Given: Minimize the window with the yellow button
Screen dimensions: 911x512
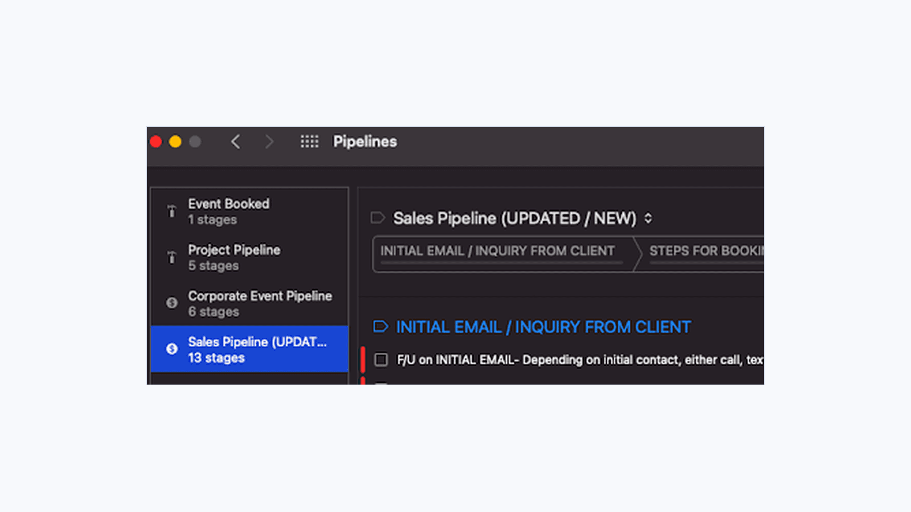Looking at the screenshot, I should click(x=175, y=142).
